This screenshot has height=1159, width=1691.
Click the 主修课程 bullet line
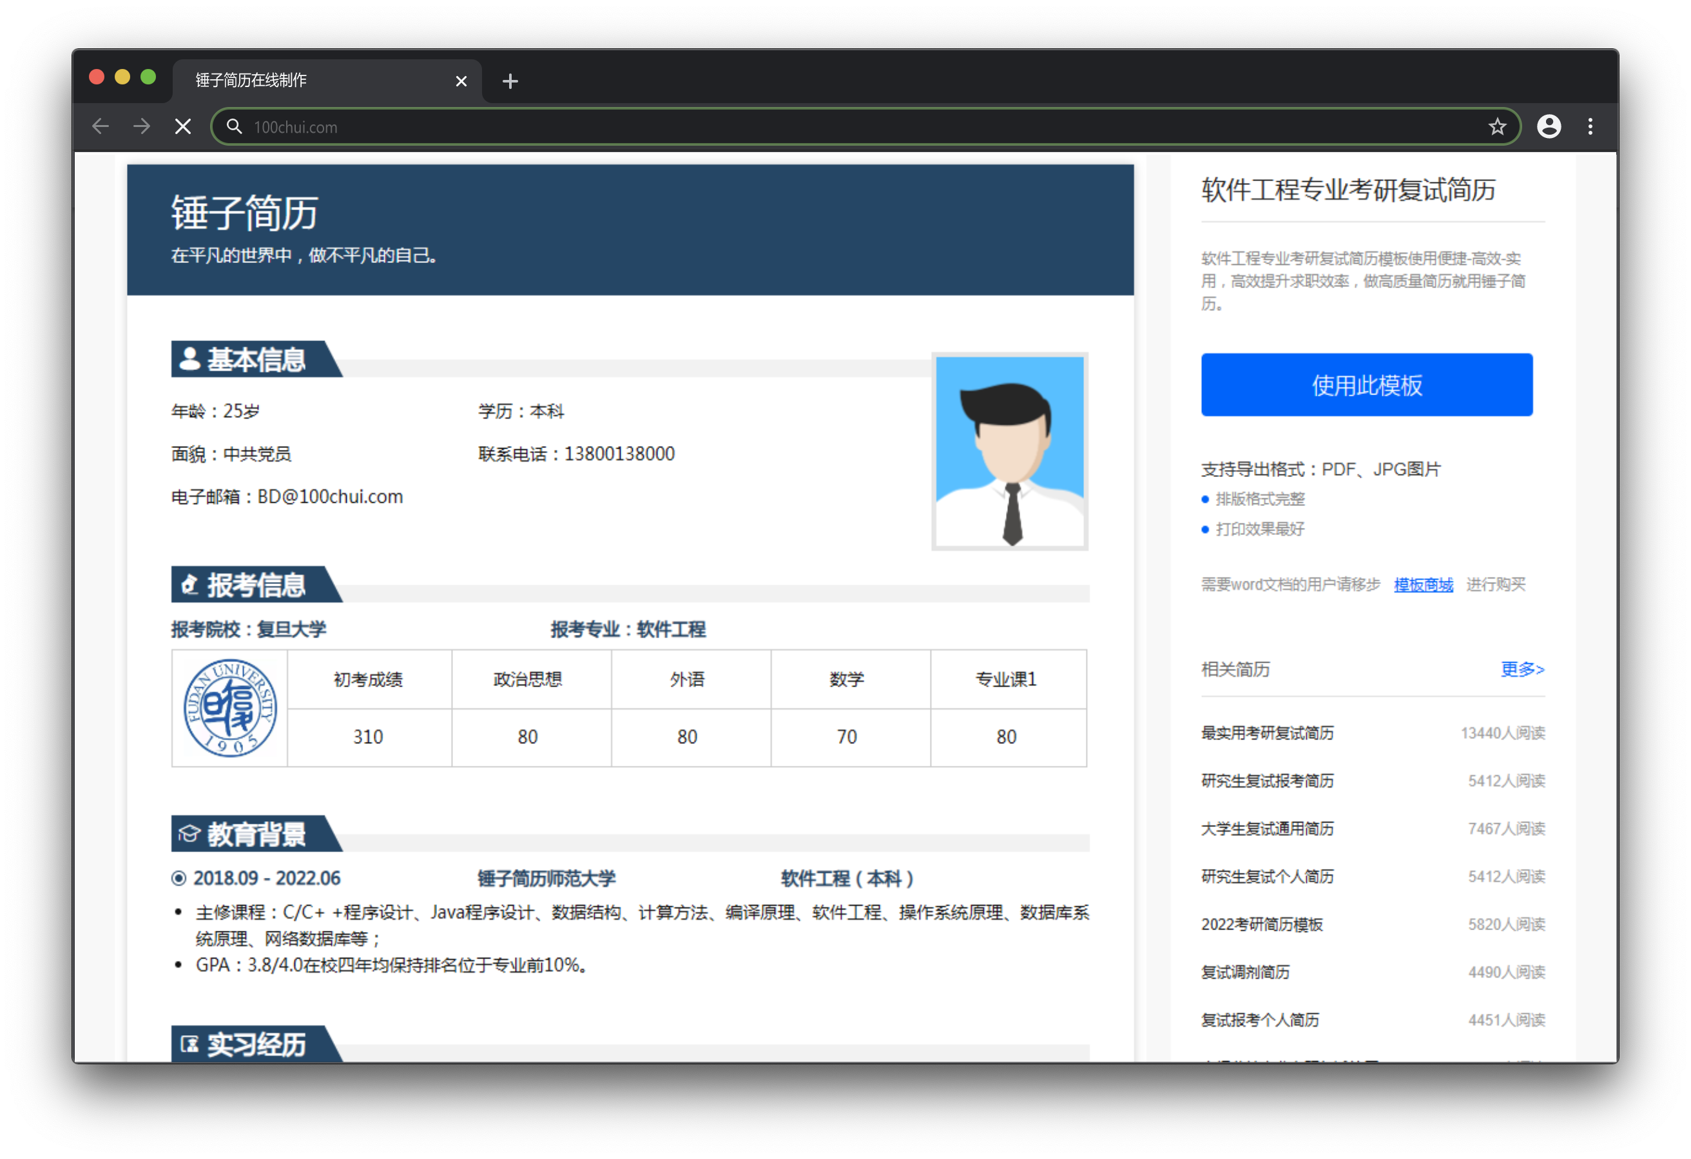642,925
